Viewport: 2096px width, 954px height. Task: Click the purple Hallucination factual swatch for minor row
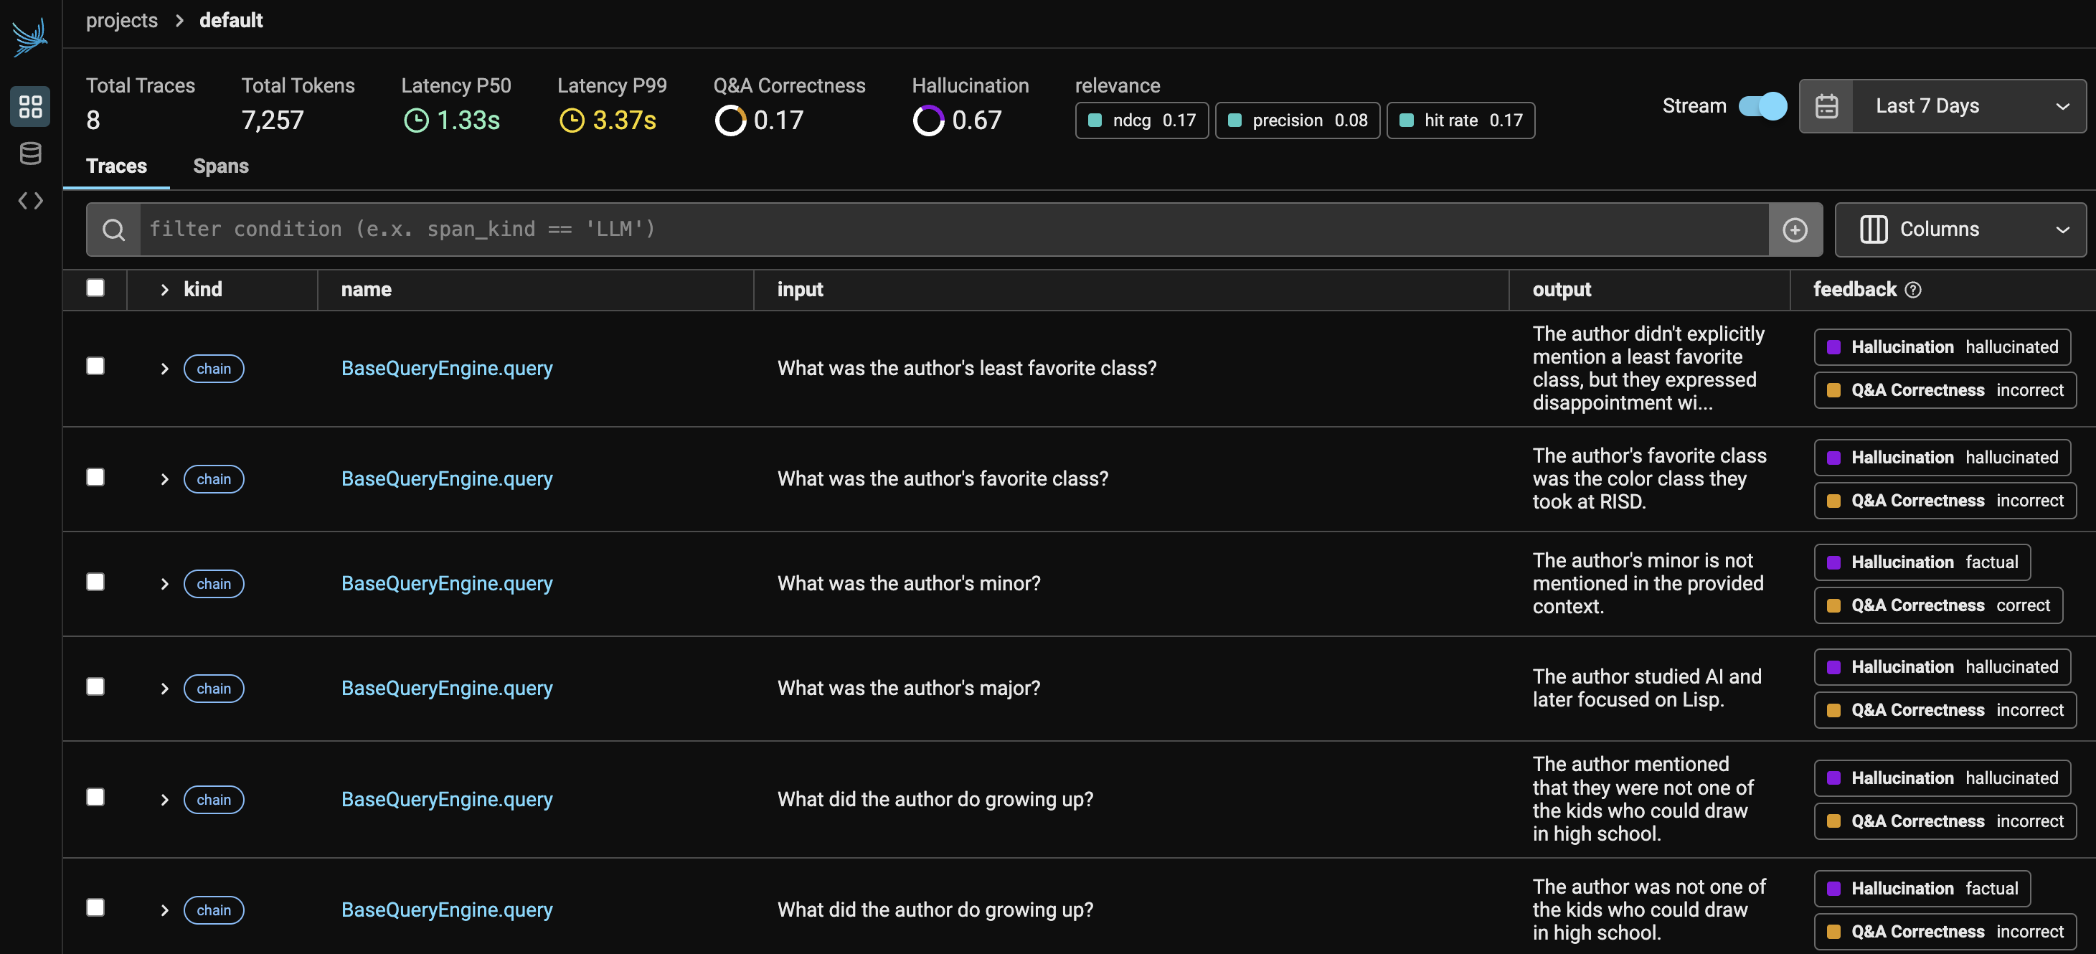1834,563
